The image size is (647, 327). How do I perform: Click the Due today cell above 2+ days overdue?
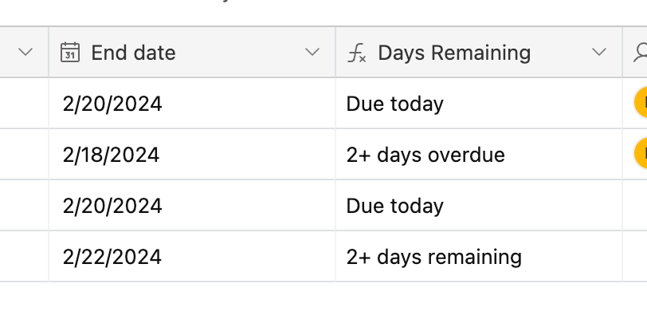(479, 103)
